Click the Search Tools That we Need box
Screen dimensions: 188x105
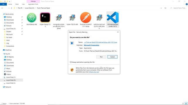(x=178, y=8)
